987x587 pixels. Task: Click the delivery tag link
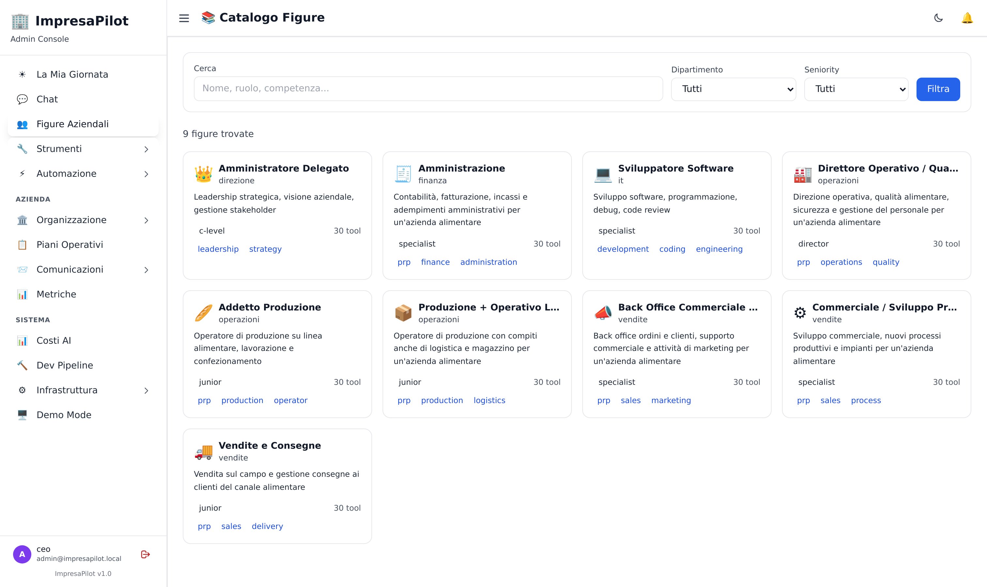(267, 526)
